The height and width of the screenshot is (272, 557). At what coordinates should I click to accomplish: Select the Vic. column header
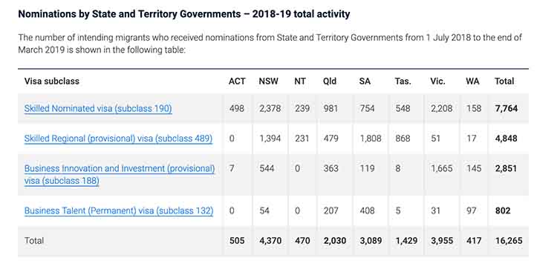point(437,82)
